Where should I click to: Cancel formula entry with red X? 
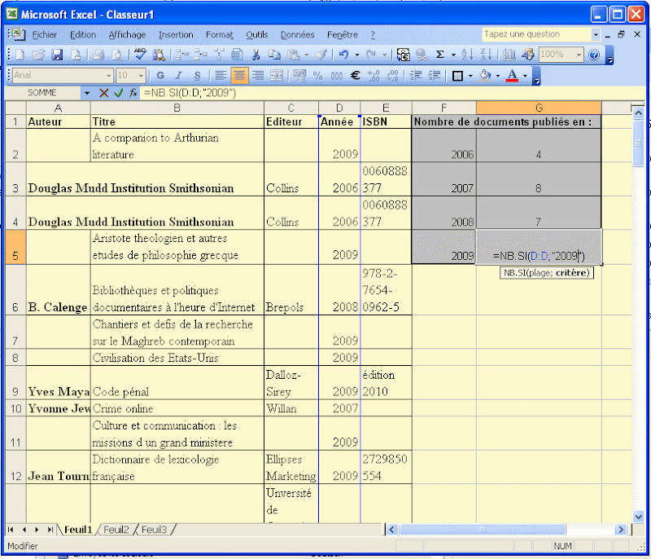click(x=103, y=93)
